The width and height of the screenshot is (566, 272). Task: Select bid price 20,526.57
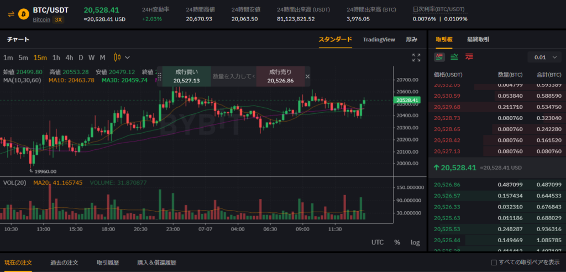(x=447, y=196)
